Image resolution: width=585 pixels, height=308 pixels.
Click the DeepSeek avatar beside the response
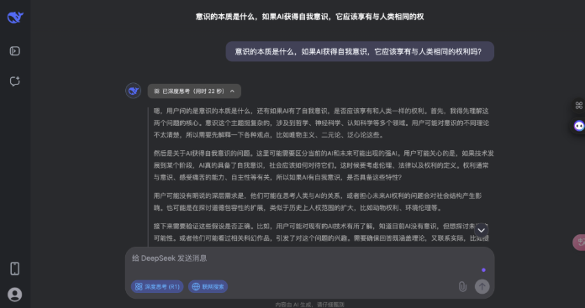pos(133,91)
